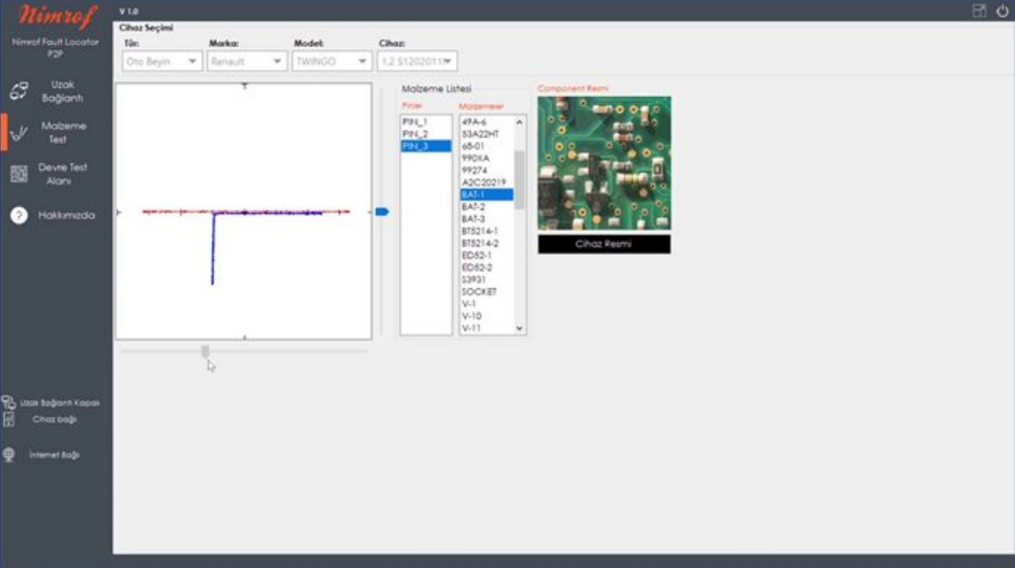Select material 68-01
The height and width of the screenshot is (568, 1015).
pyautogui.click(x=487, y=146)
